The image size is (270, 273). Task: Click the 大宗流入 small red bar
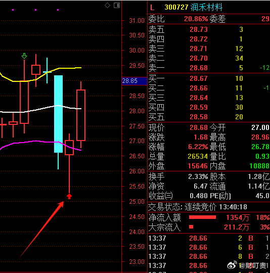[191, 226]
